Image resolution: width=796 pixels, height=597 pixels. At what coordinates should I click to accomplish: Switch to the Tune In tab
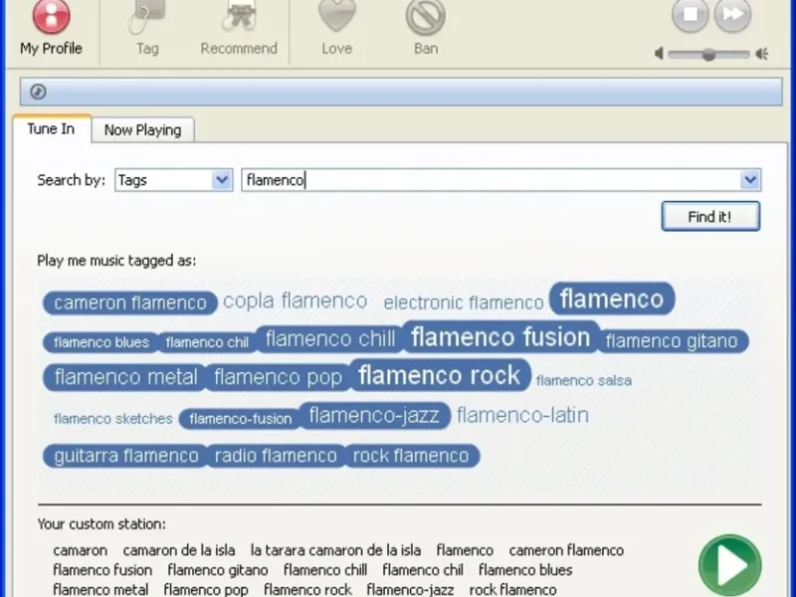tap(51, 129)
